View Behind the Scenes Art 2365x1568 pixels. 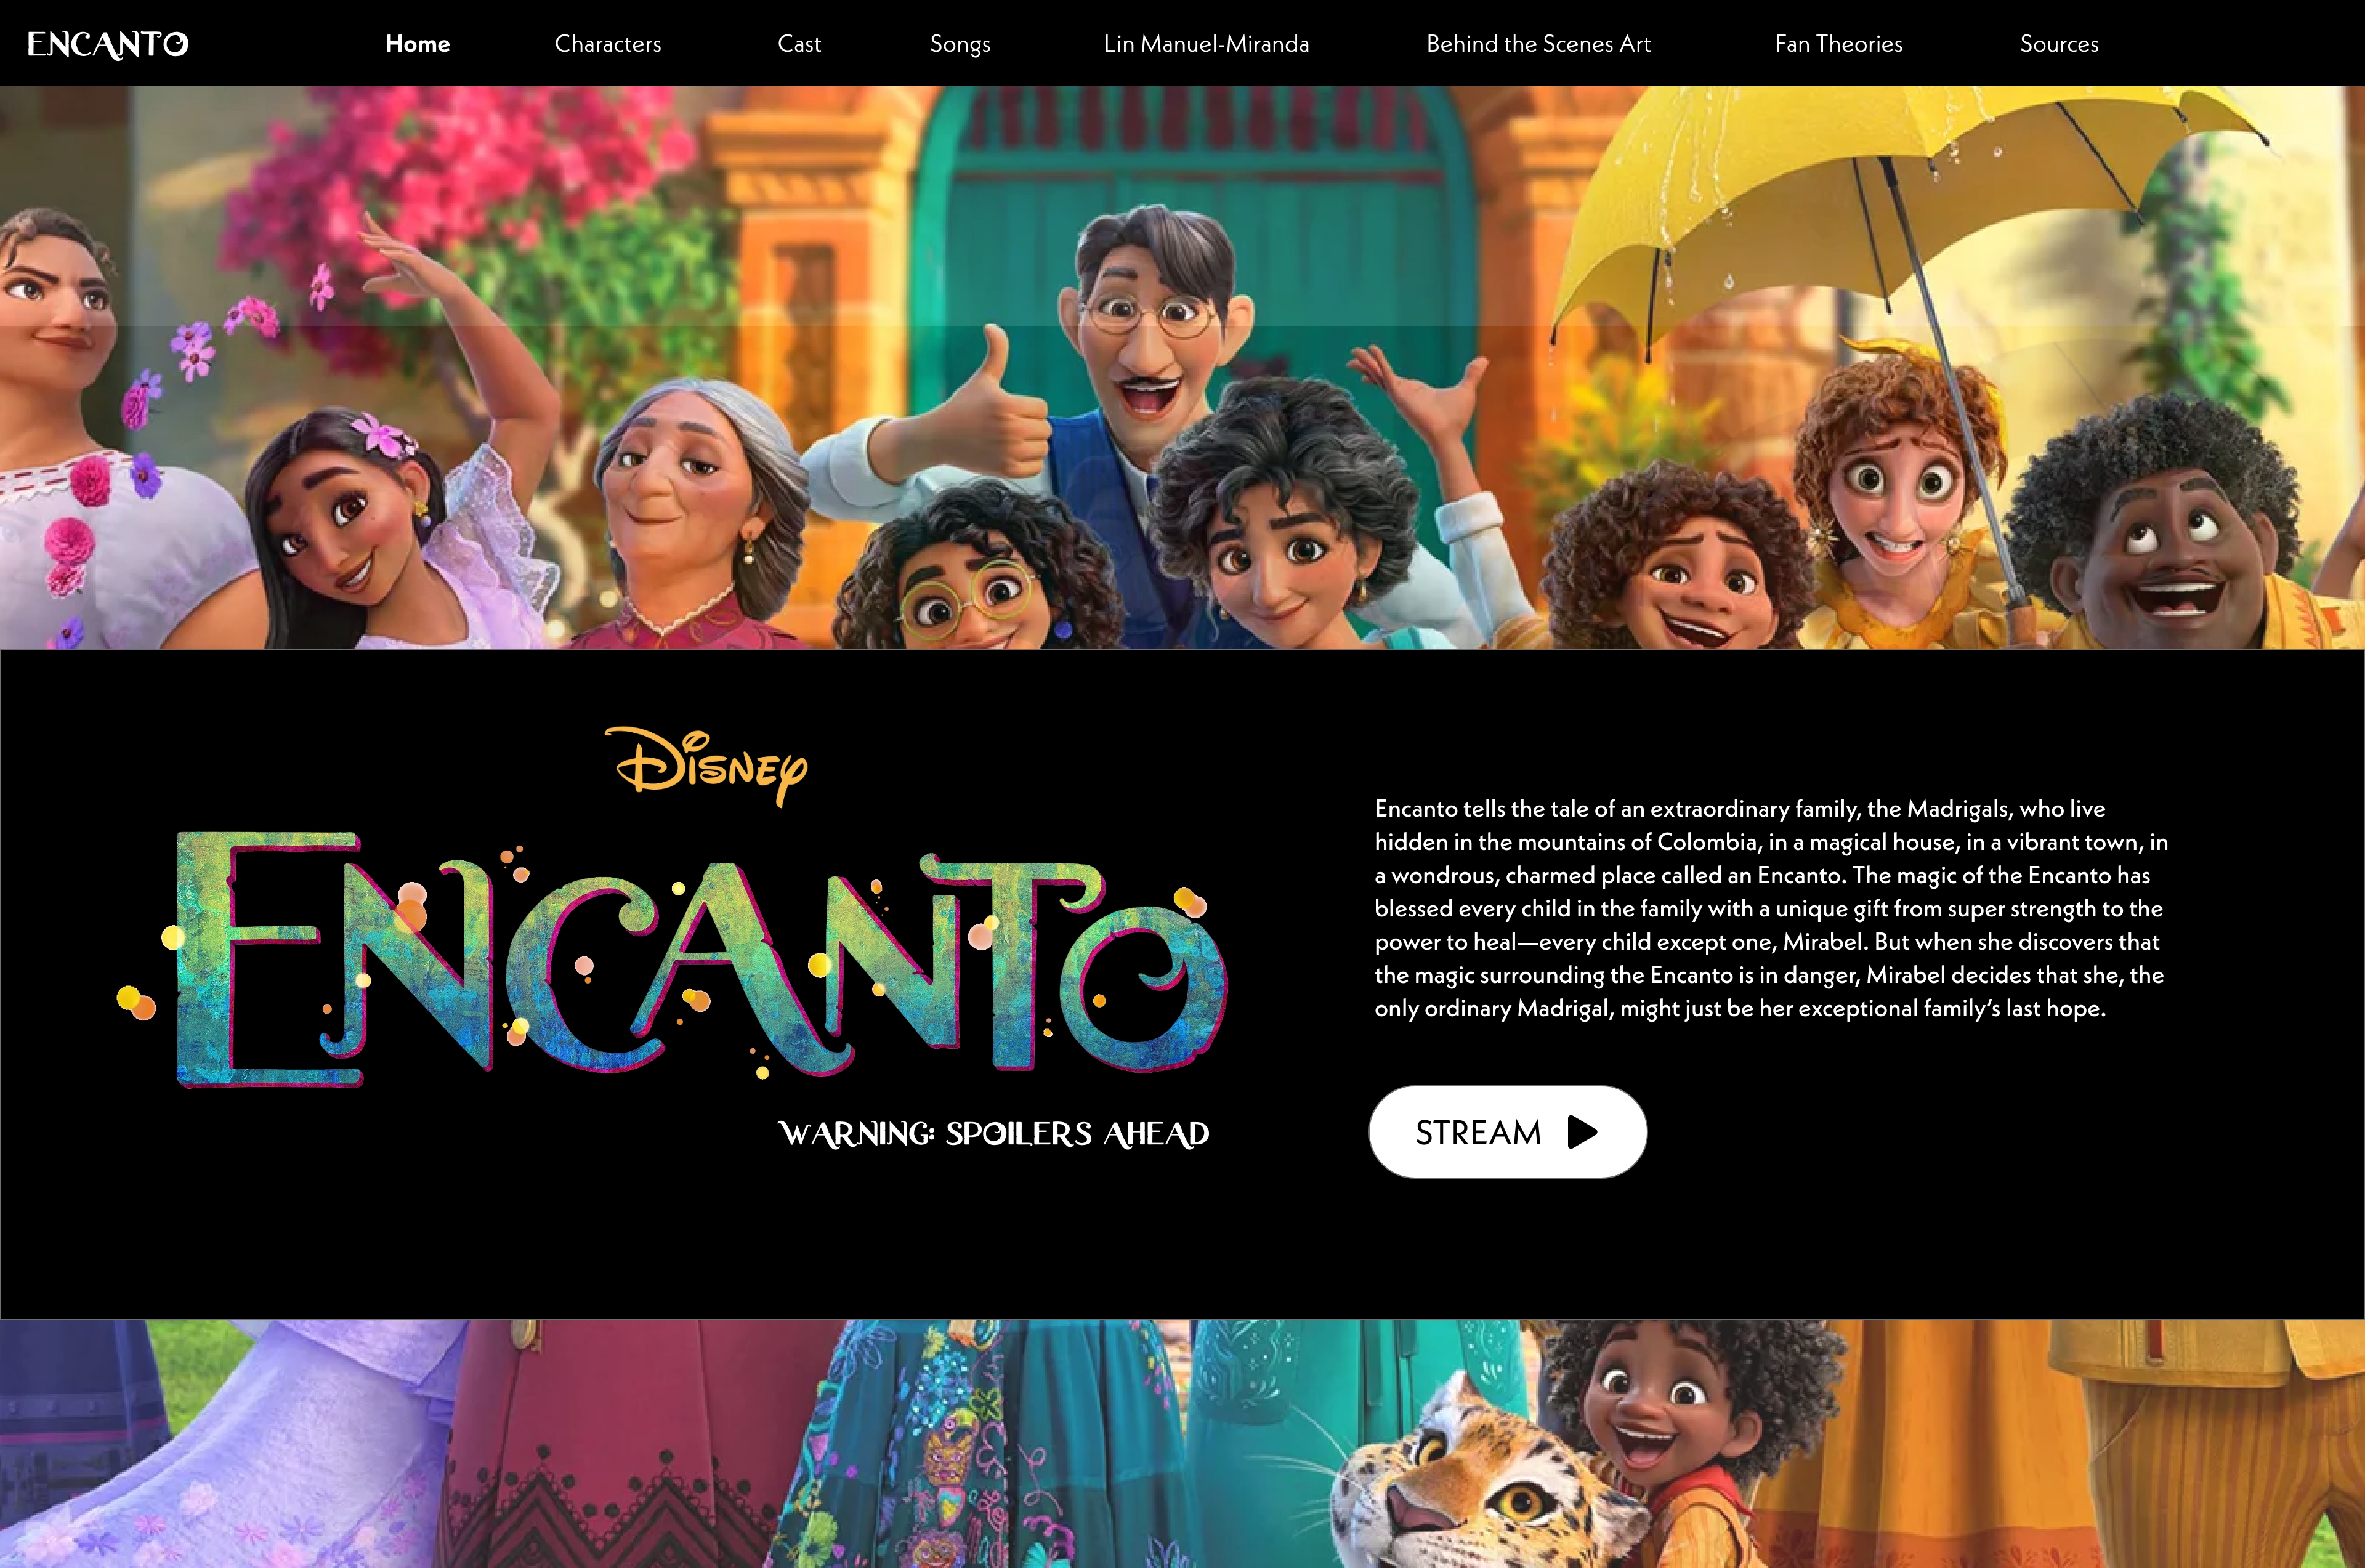click(x=1538, y=44)
